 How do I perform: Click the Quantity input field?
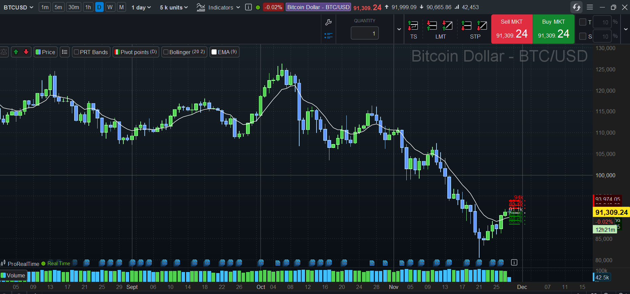click(365, 33)
